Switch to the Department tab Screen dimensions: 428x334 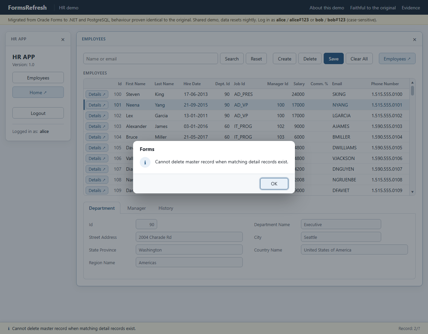point(102,208)
